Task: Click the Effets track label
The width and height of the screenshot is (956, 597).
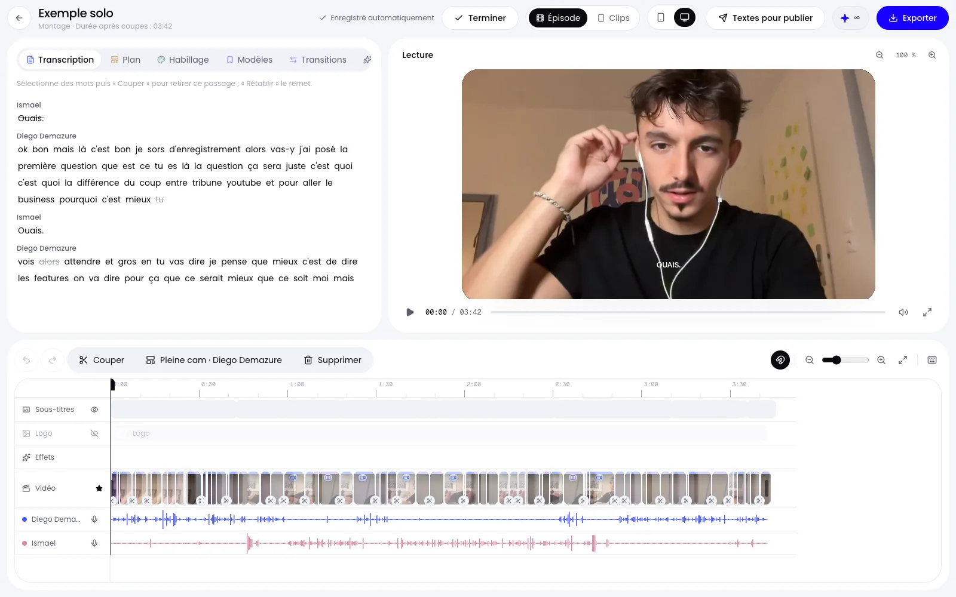Action: (x=45, y=457)
